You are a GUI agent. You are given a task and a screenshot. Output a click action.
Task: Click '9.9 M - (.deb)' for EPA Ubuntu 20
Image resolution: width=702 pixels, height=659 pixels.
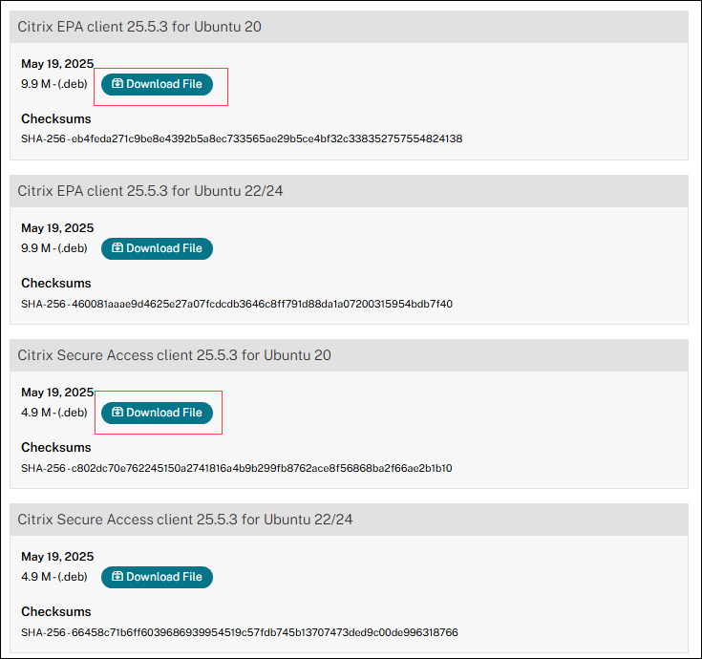click(54, 84)
